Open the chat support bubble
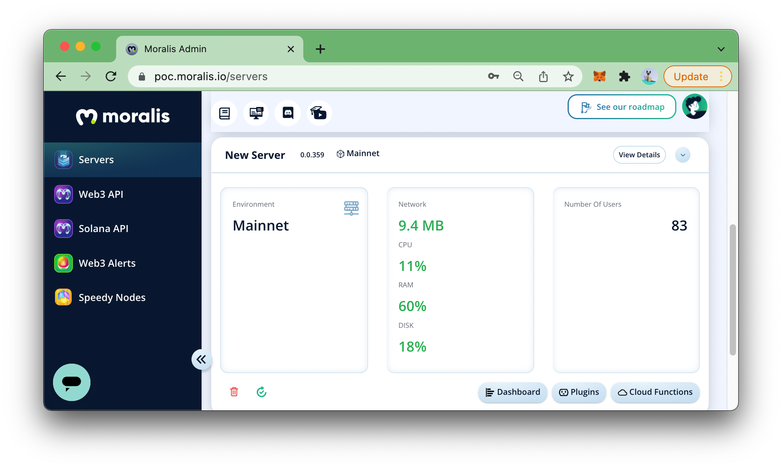The width and height of the screenshot is (782, 468). pos(72,382)
